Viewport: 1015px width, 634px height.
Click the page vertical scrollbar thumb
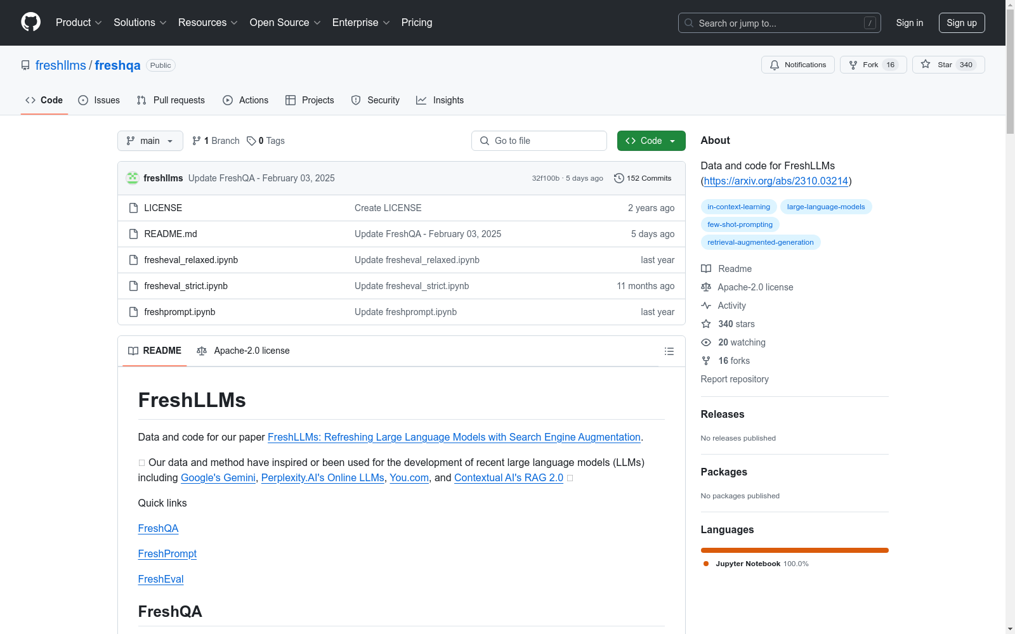(x=1010, y=72)
